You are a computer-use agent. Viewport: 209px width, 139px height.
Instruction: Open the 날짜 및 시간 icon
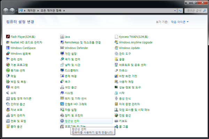tap(62, 65)
